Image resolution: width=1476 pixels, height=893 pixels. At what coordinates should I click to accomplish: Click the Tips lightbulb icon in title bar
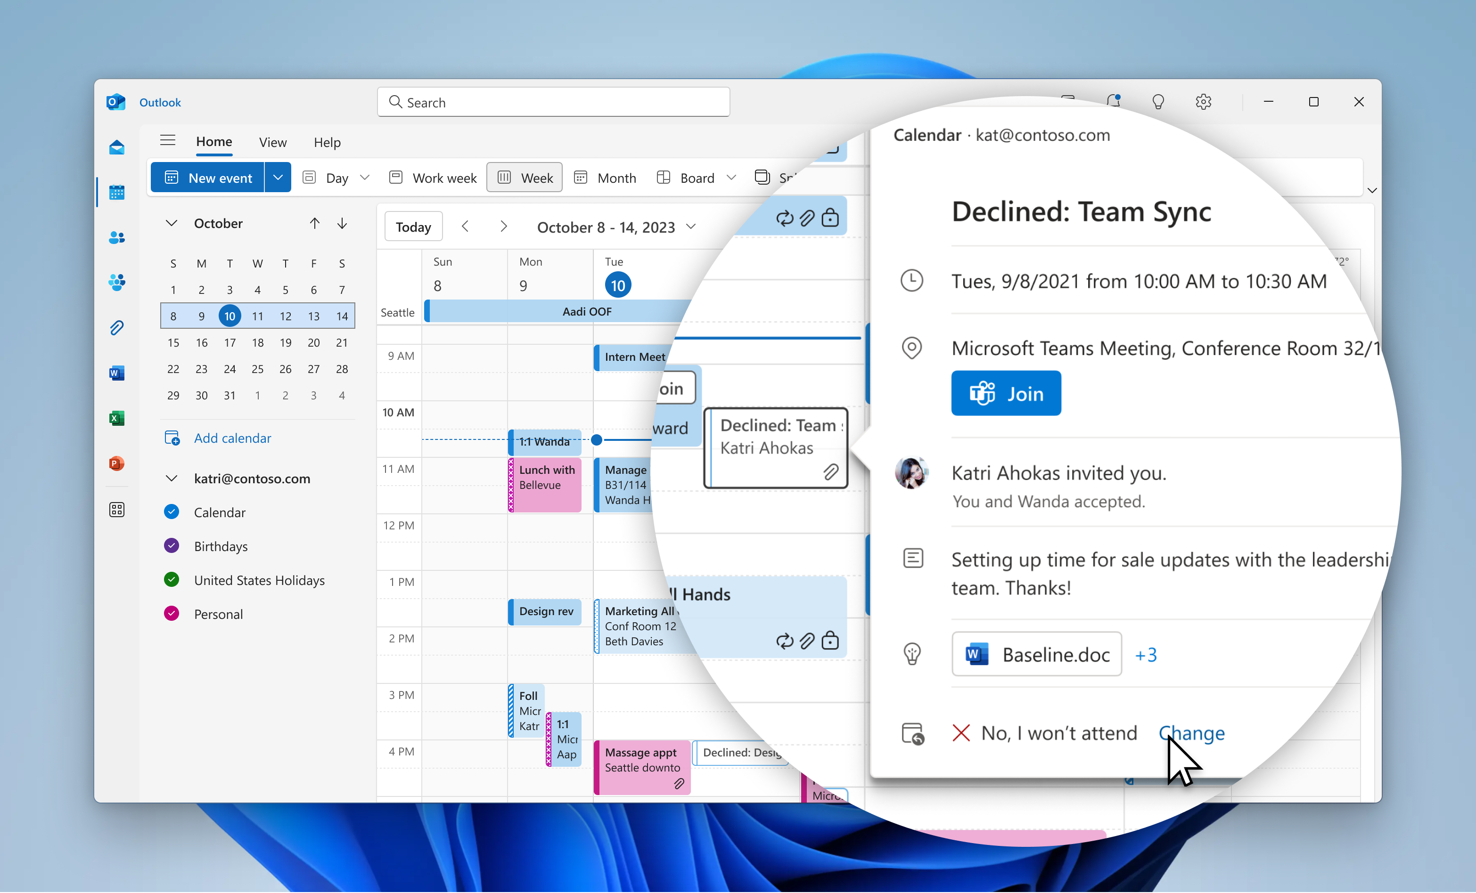(x=1158, y=102)
